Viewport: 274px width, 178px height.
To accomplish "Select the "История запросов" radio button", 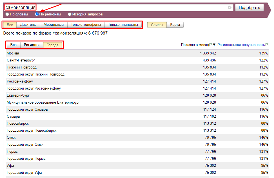I will click(x=70, y=14).
